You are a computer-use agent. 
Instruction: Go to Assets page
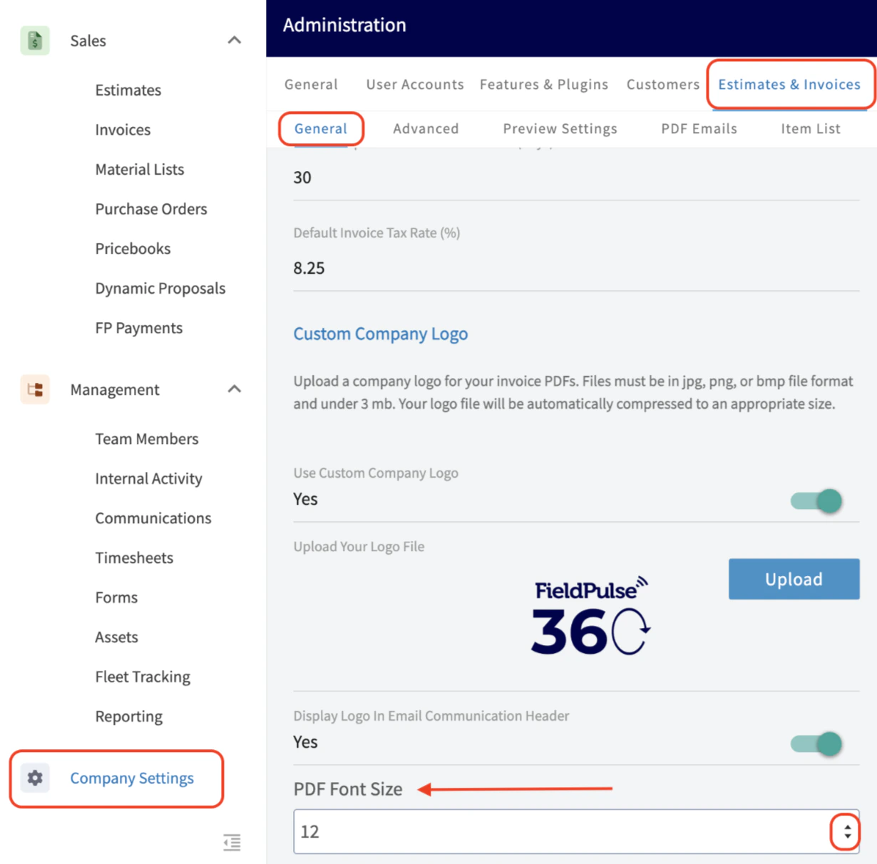tap(116, 637)
